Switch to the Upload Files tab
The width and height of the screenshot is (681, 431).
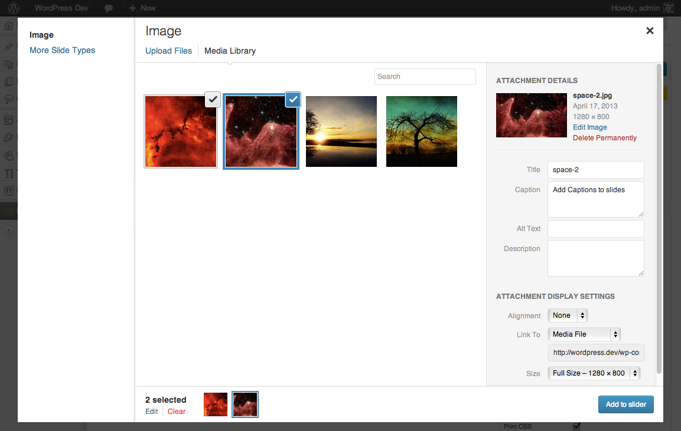(x=168, y=51)
